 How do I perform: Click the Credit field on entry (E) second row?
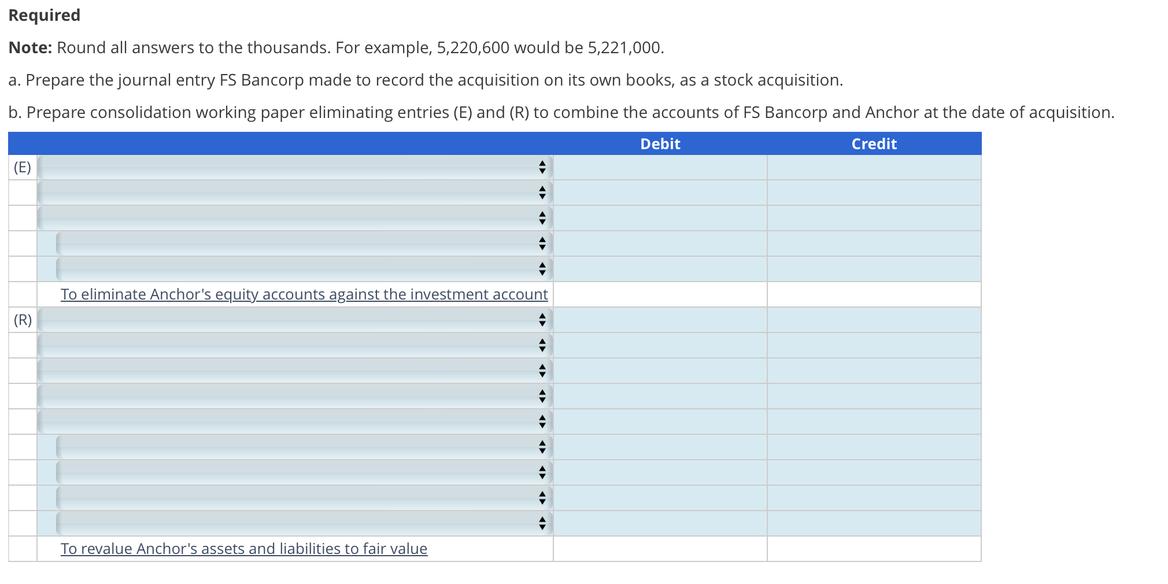coord(873,193)
